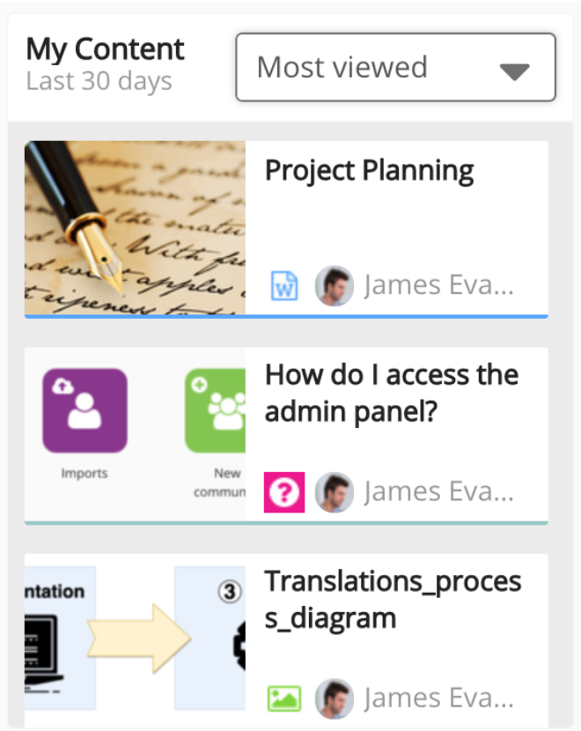The height and width of the screenshot is (731, 581).
Task: Click the Word document type icon
Action: coord(284,286)
